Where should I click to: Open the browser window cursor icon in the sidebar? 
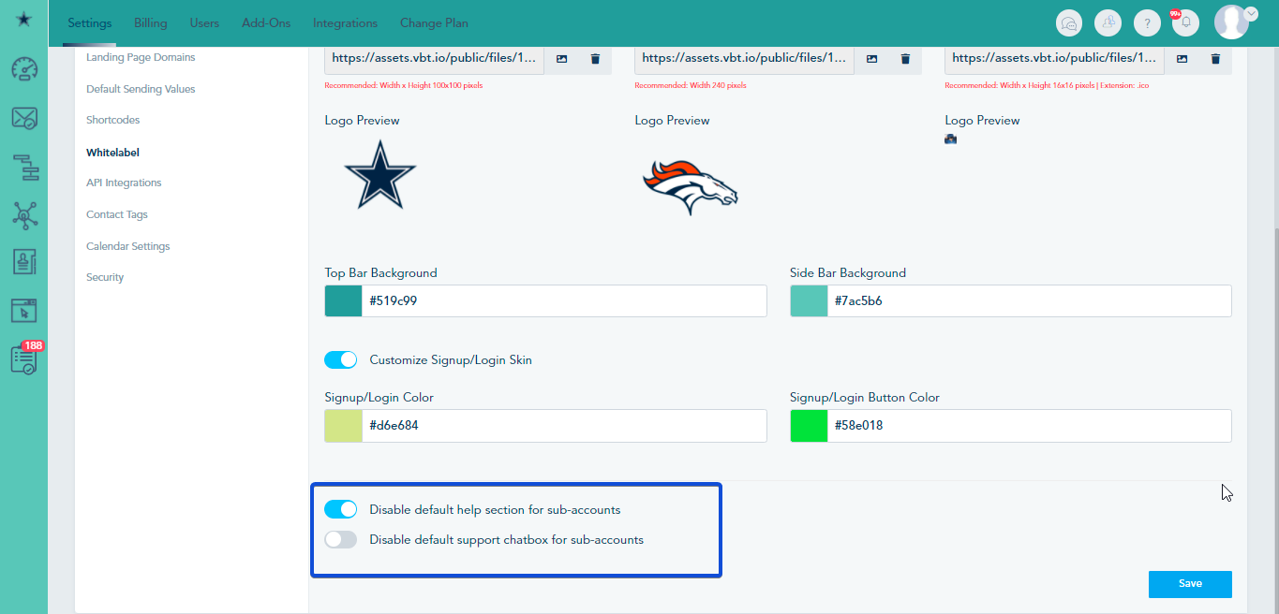pos(24,310)
